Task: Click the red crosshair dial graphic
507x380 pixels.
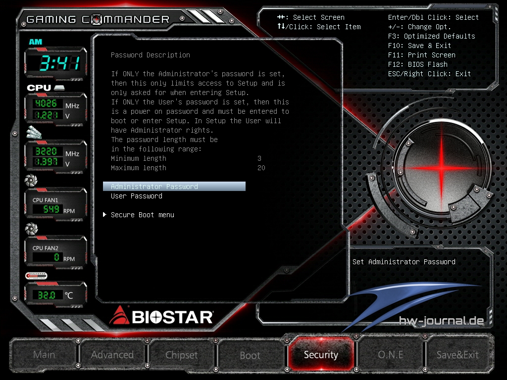Action: click(x=442, y=168)
